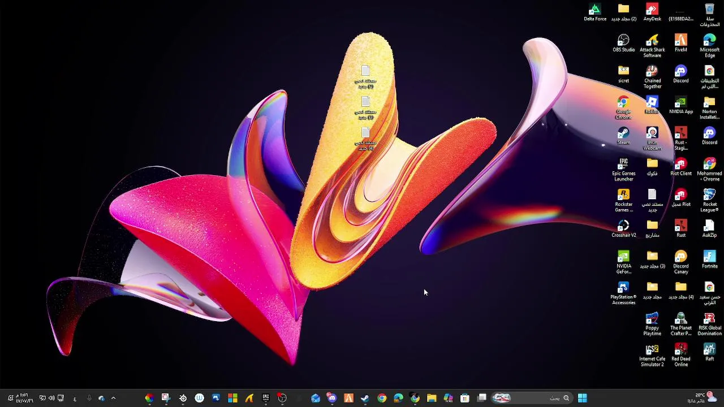
Task: Select PlayStation Accessories desktop icon
Action: [623, 294]
